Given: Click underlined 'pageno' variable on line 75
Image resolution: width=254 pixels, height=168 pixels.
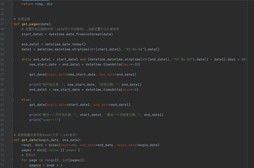Looking at the screenshot, I should [x=35, y=165].
